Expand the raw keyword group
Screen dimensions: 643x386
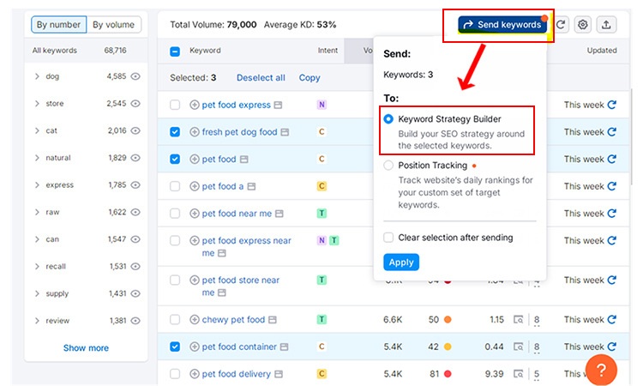37,212
